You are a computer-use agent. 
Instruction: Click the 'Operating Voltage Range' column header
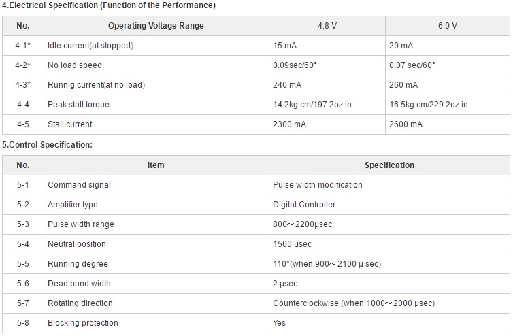point(156,26)
